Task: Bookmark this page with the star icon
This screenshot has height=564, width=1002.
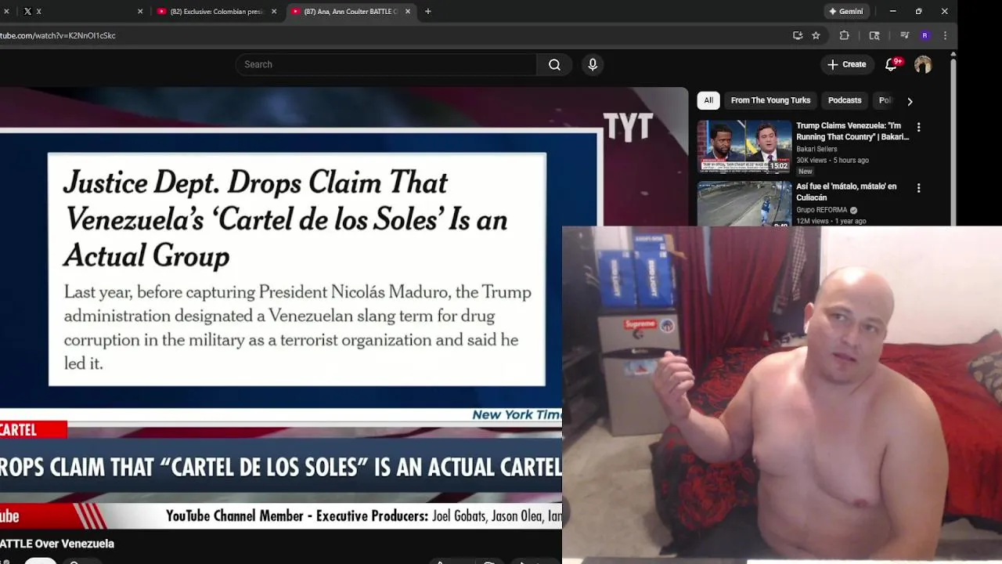Action: click(x=816, y=35)
